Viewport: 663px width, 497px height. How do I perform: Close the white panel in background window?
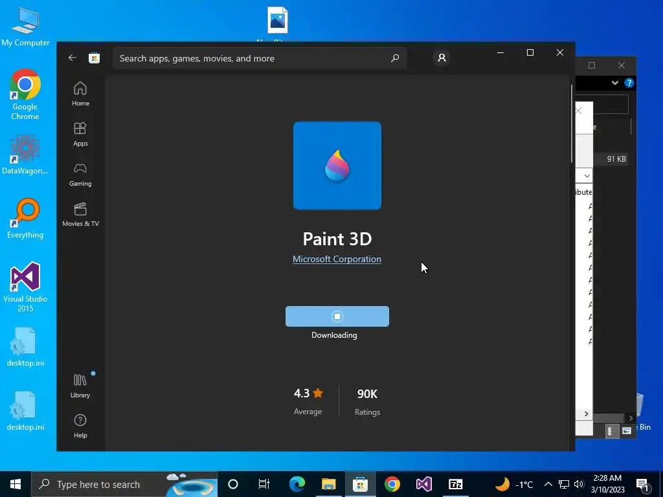point(578,111)
